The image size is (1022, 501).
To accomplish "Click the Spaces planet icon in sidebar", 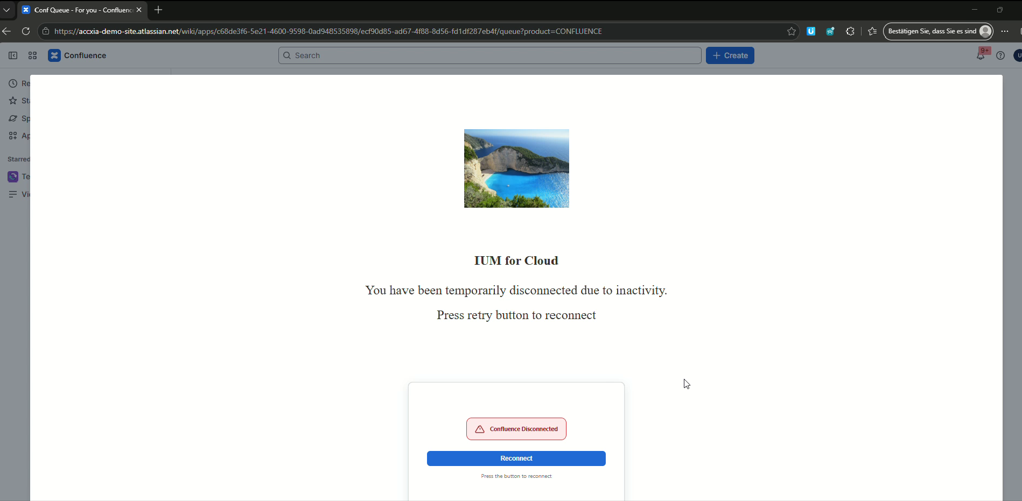I will (13, 118).
